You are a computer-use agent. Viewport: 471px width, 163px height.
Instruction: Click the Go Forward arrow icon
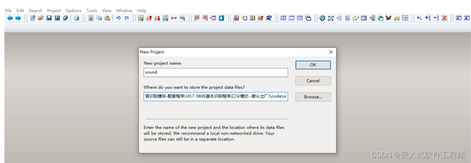18,18
